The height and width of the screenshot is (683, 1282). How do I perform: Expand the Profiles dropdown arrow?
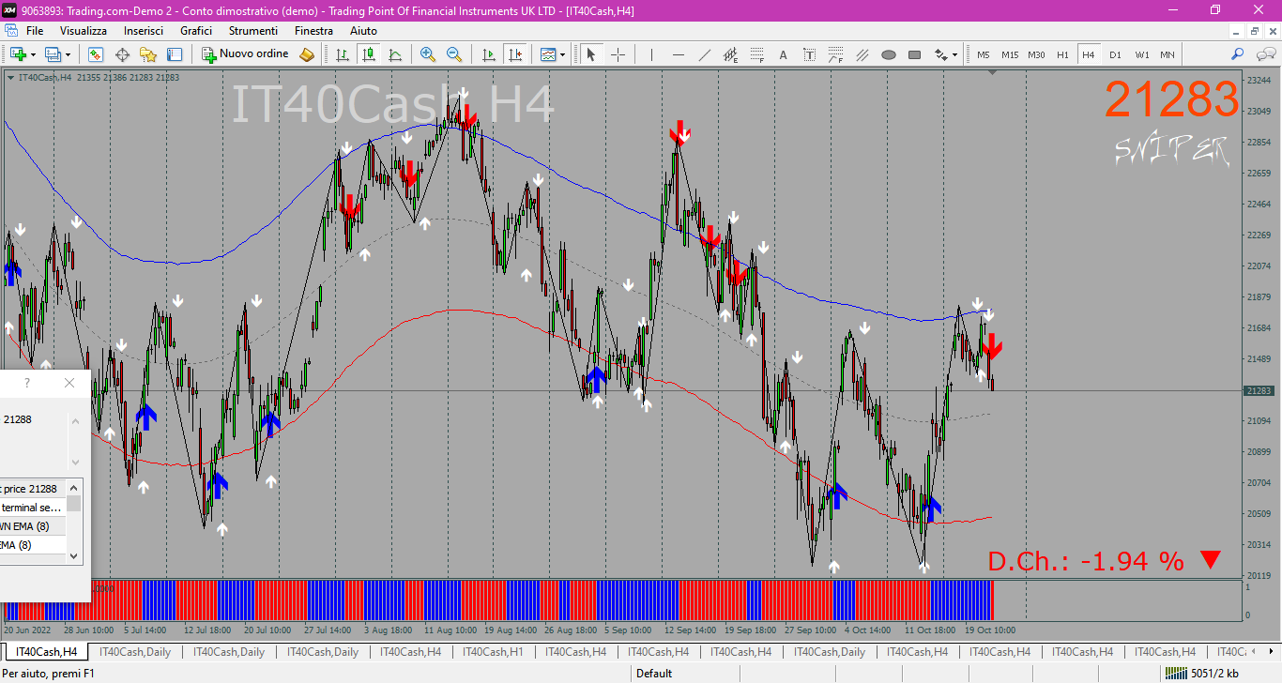point(68,54)
